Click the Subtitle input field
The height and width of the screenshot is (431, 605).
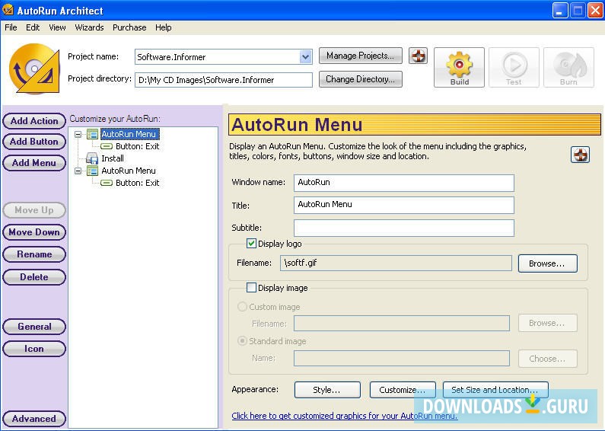point(403,228)
